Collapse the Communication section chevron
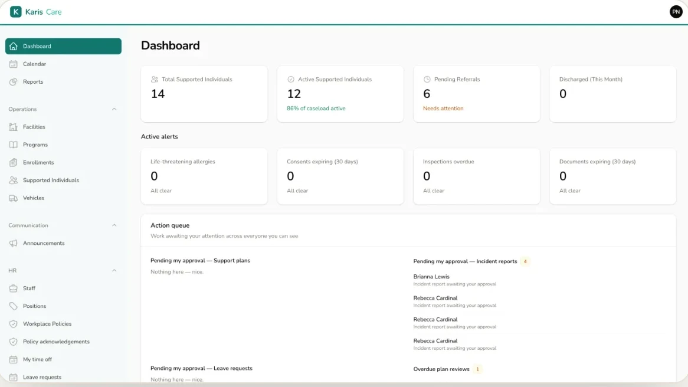This screenshot has height=387, width=688. pos(114,225)
